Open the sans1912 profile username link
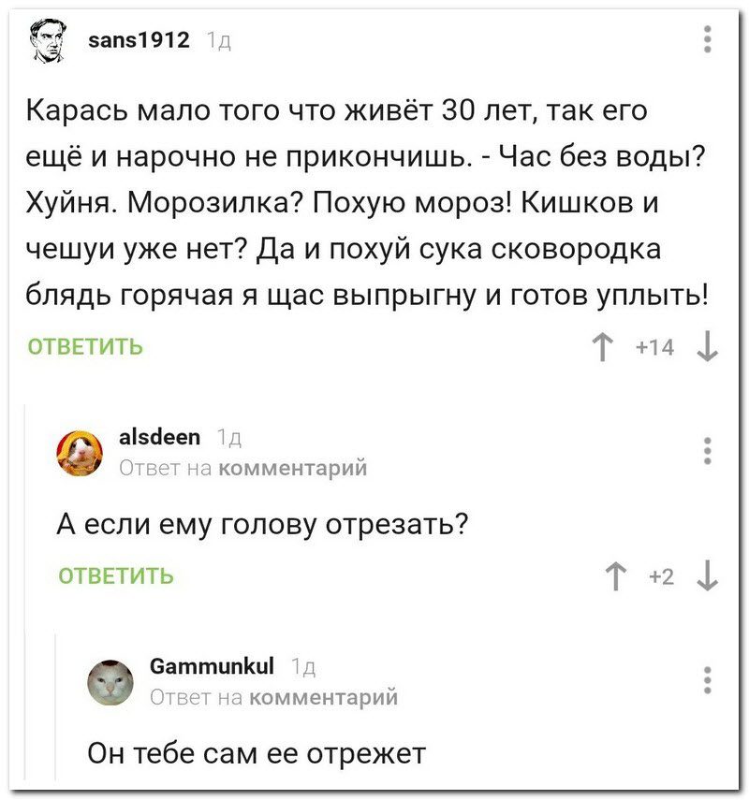The width and height of the screenshot is (749, 800). click(136, 39)
